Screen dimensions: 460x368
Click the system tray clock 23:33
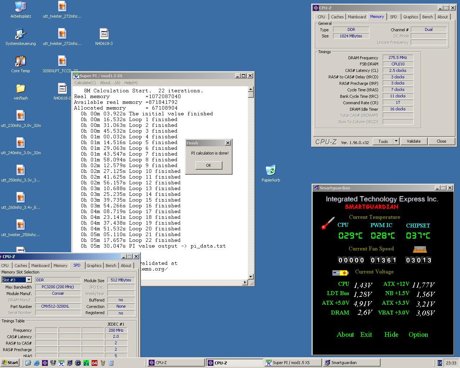click(x=451, y=363)
